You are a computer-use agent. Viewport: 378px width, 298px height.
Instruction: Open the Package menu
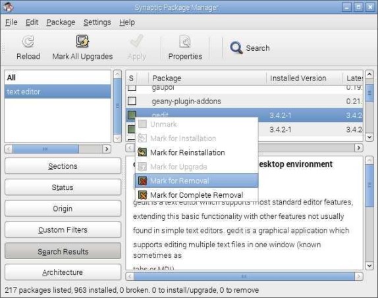[61, 22]
